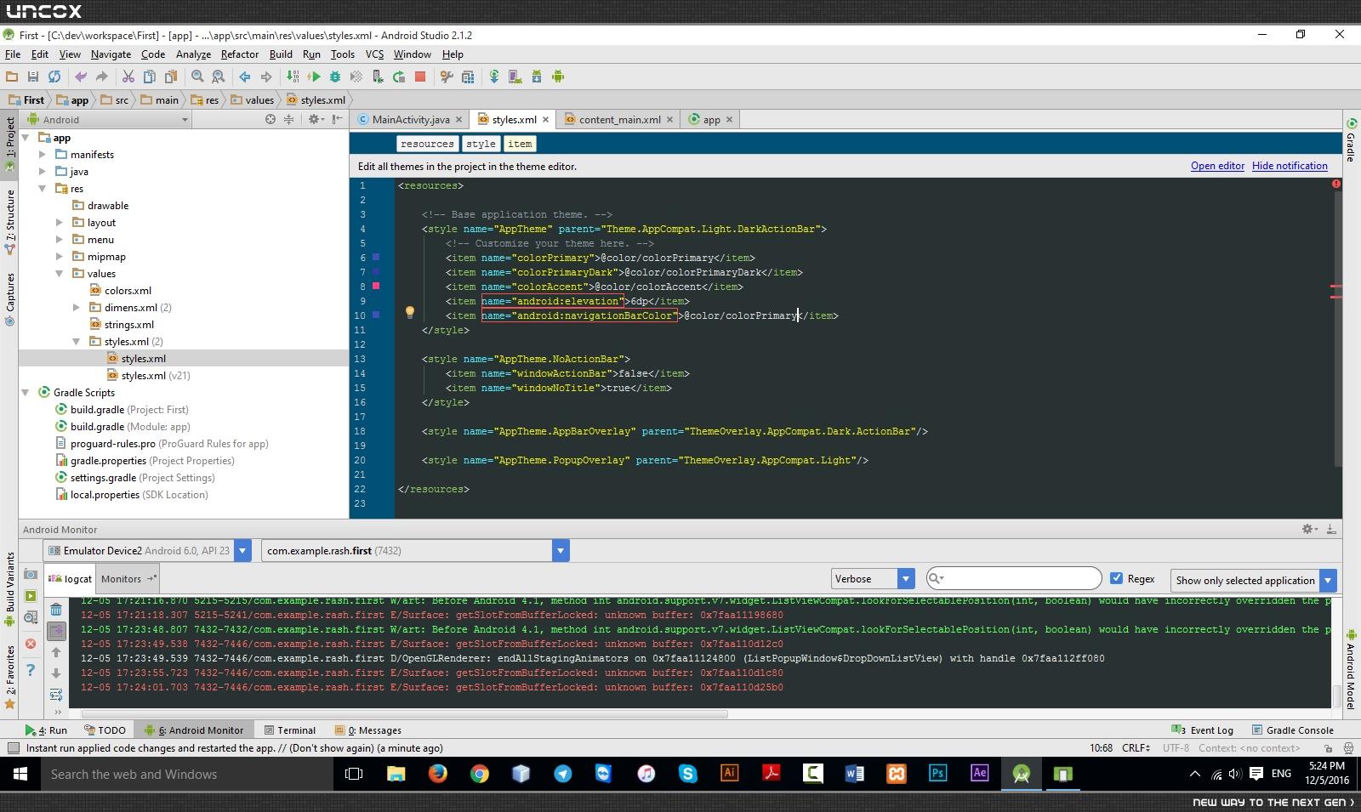Click the Save All toolbar icon

(33, 77)
